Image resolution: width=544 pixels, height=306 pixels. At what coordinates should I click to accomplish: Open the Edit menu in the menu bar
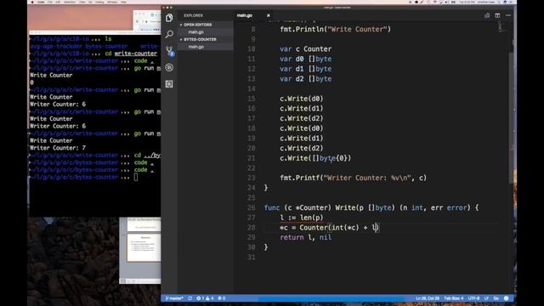(58, 2)
